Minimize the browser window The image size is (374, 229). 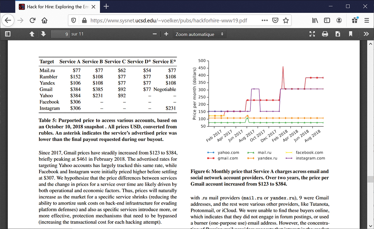(x=330, y=6)
